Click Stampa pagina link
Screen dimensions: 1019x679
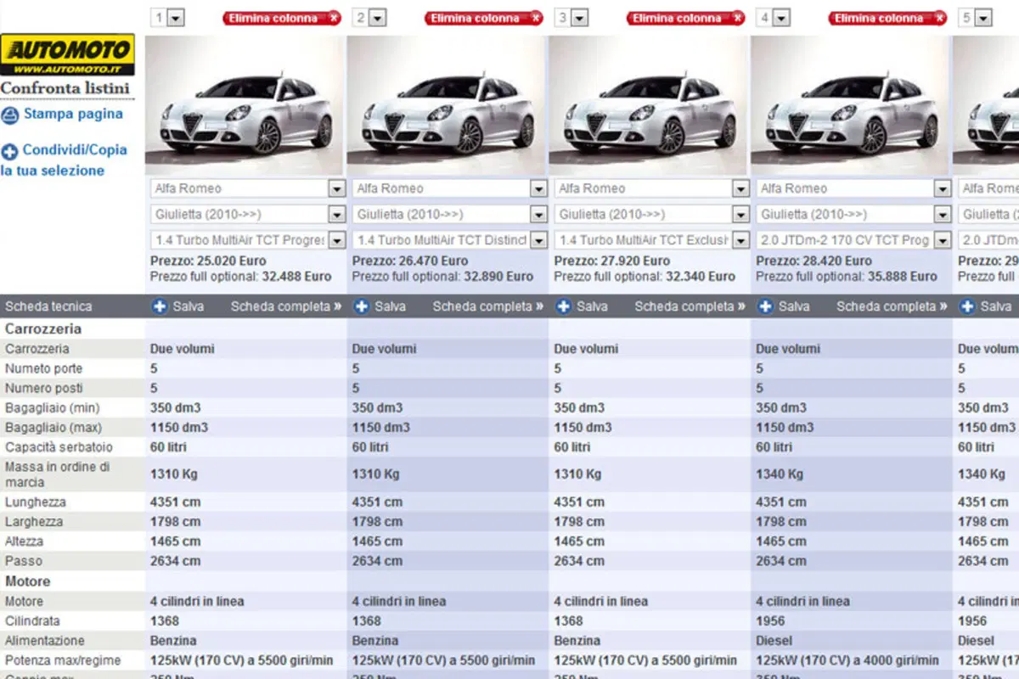point(73,114)
